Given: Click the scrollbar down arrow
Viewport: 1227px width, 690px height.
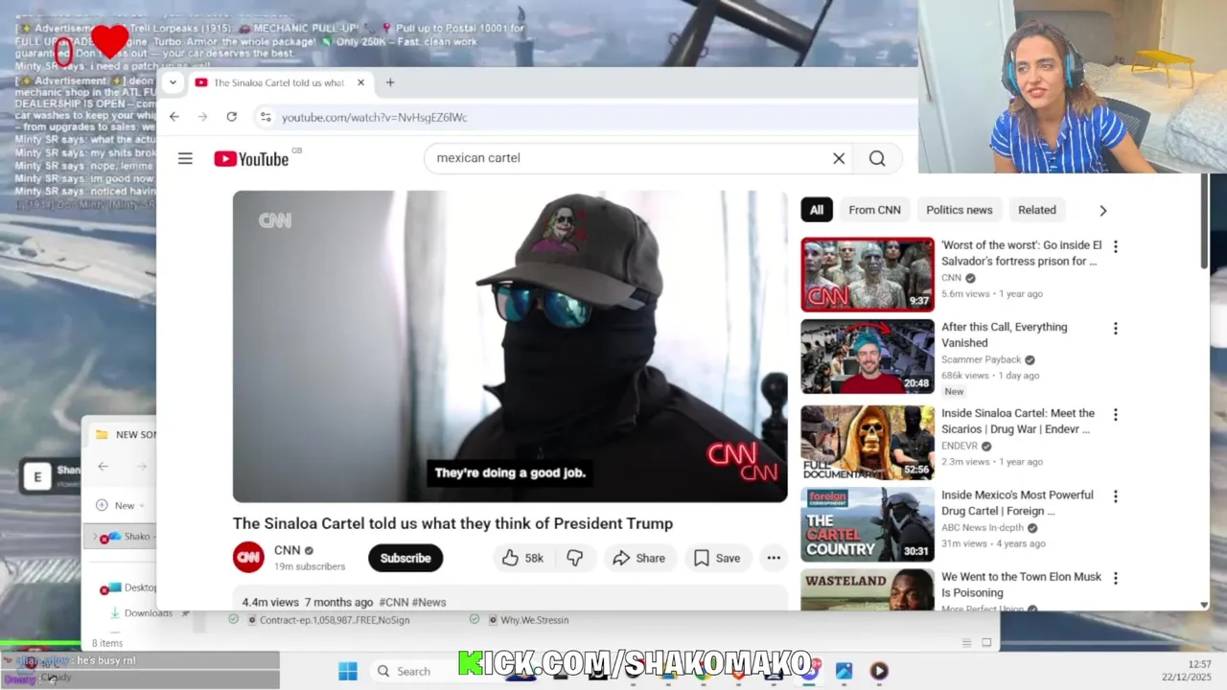Looking at the screenshot, I should (x=1205, y=605).
